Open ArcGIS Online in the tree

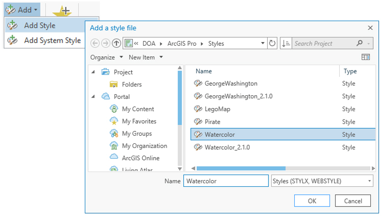(x=141, y=158)
